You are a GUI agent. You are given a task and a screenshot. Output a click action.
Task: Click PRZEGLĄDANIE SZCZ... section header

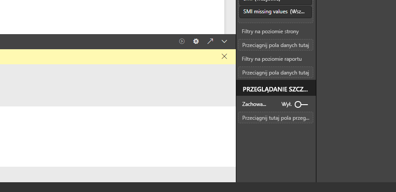click(x=276, y=89)
